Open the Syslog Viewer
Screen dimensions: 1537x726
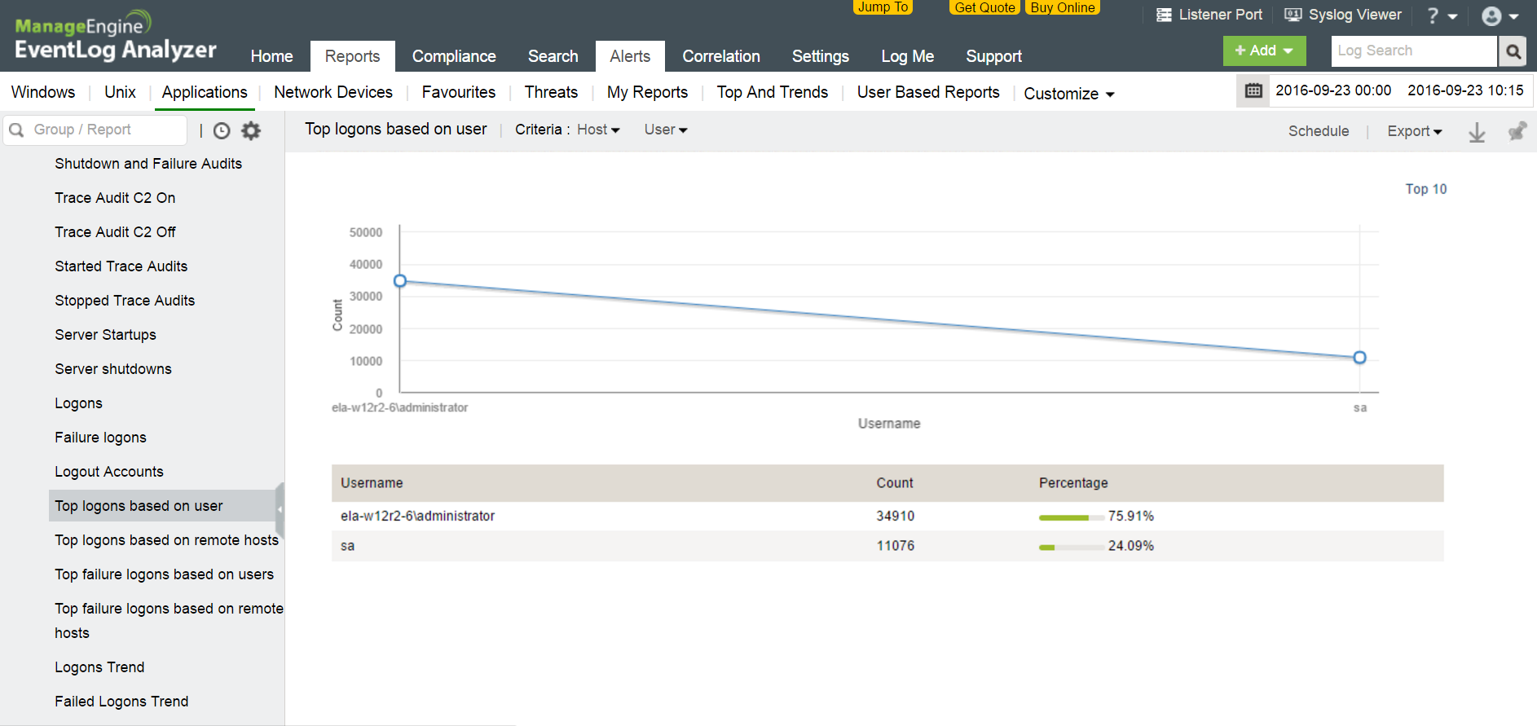pos(1343,15)
